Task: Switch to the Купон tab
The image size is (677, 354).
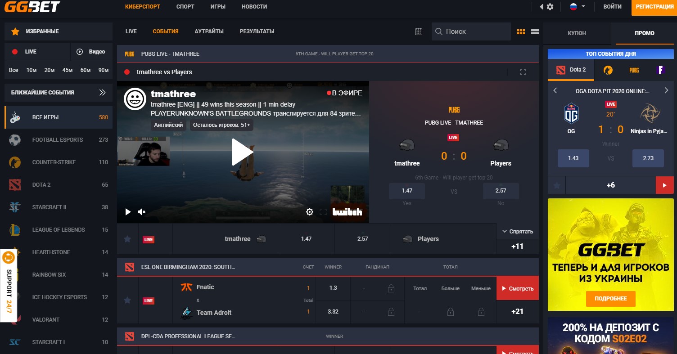Action: pyautogui.click(x=577, y=33)
